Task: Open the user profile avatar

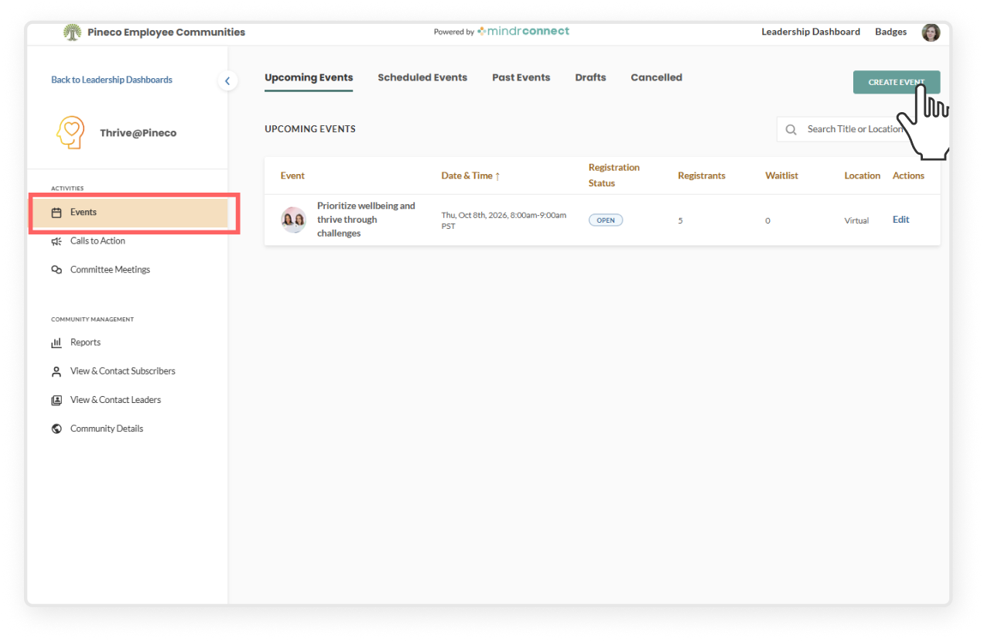Action: click(931, 32)
